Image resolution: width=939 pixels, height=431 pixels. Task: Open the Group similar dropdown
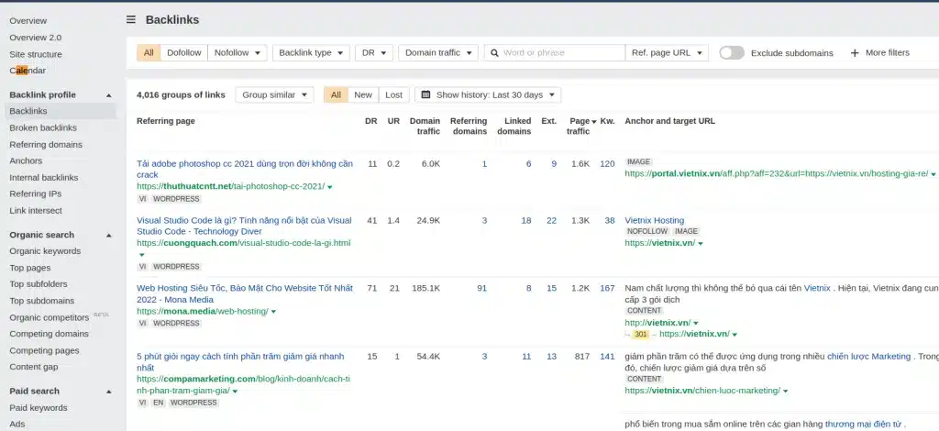274,94
